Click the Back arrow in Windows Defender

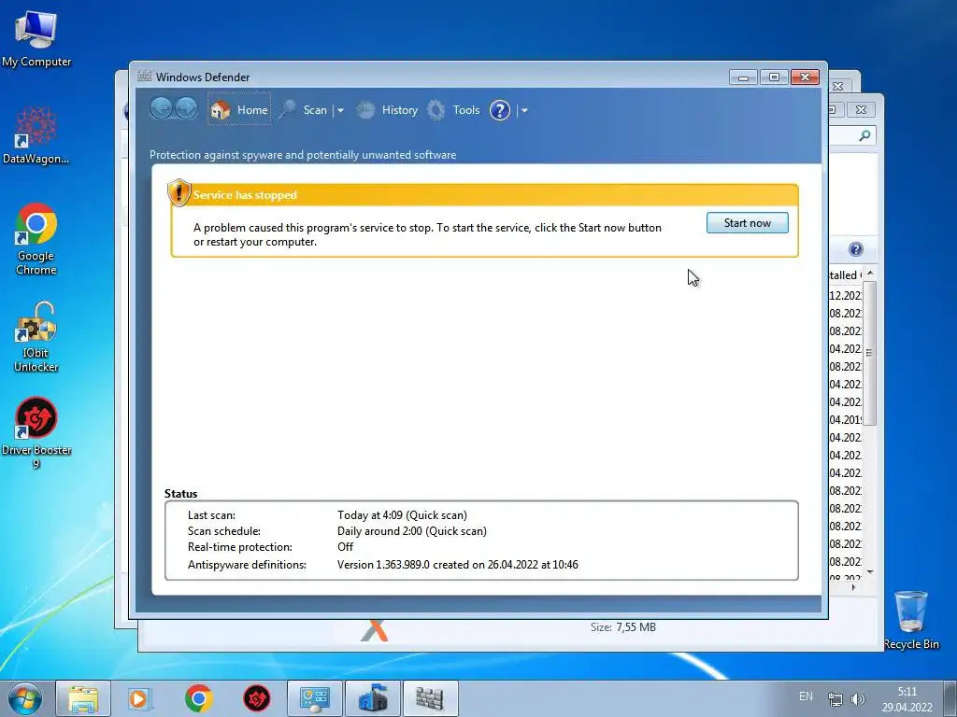click(161, 109)
